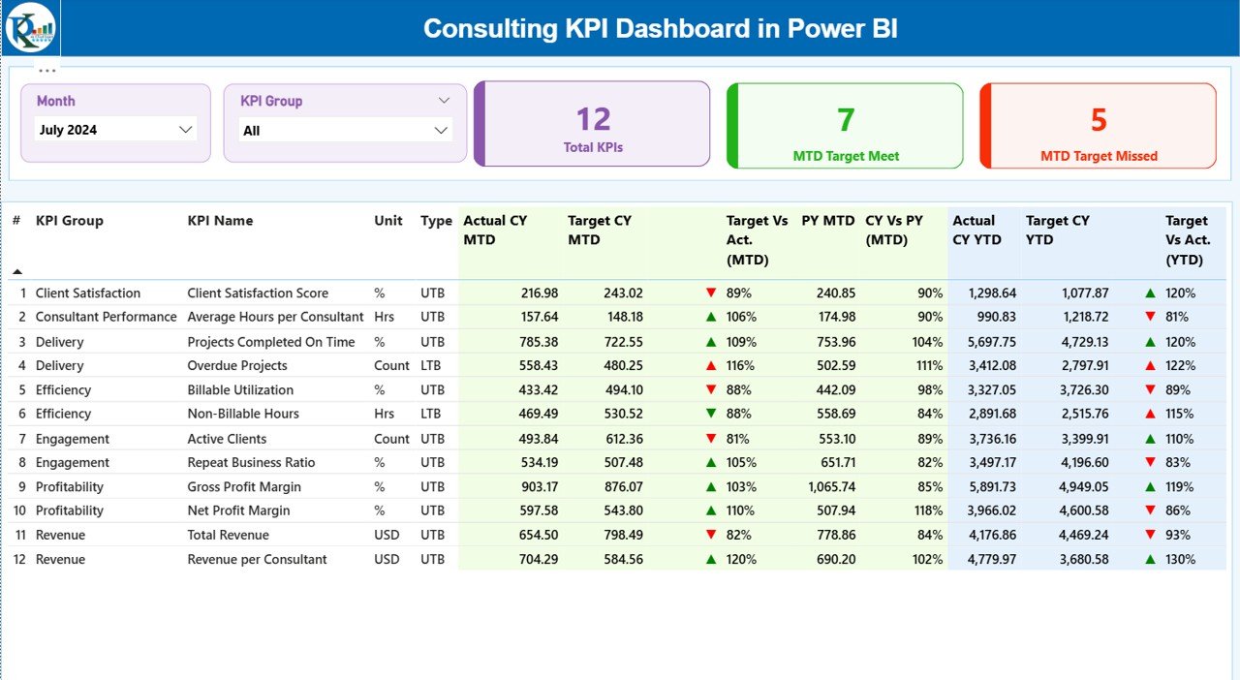Click the sort arrow under the # column
Screen dimensions: 1240x680
pyautogui.click(x=17, y=271)
